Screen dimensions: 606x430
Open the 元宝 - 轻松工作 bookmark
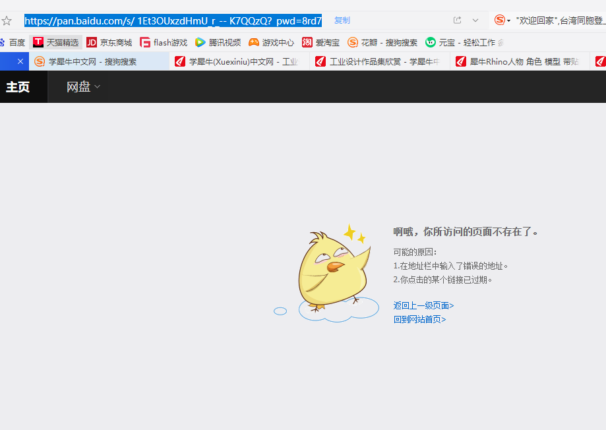coord(464,42)
